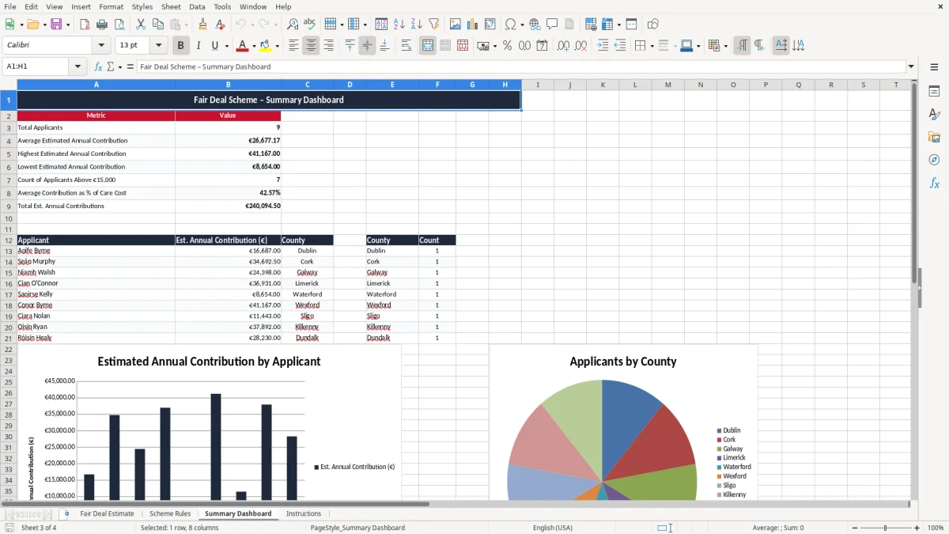The height and width of the screenshot is (534, 949).
Task: Switch to the Scheme Rules sheet tab
Action: tap(170, 513)
